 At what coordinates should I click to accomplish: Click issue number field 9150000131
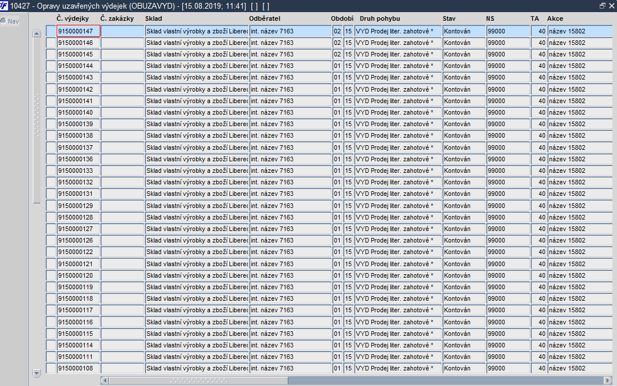pyautogui.click(x=78, y=194)
